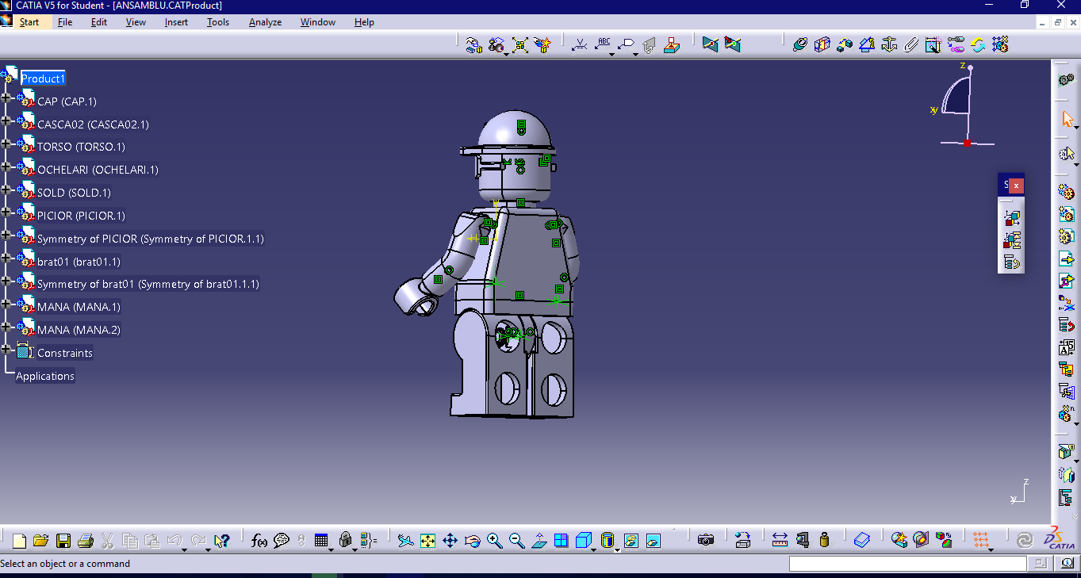
Task: Click the Measure Between ruler icon
Action: point(780,541)
